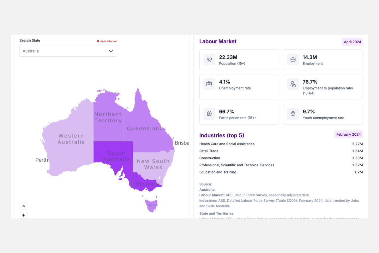The image size is (379, 253).
Task: Click the April 2024 badge
Action: (x=352, y=41)
